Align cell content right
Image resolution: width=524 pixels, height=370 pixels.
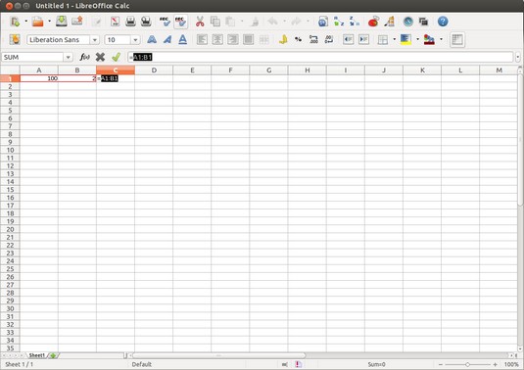coord(233,40)
